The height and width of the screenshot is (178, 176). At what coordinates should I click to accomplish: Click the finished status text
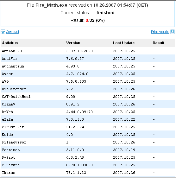point(105,13)
